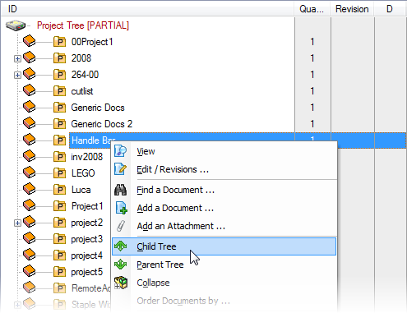Select the LEGO tree row
407x313 pixels.
click(x=83, y=173)
